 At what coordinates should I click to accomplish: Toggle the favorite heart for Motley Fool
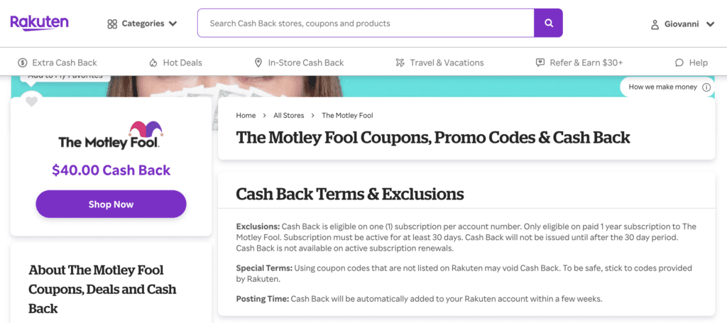pyautogui.click(x=31, y=102)
